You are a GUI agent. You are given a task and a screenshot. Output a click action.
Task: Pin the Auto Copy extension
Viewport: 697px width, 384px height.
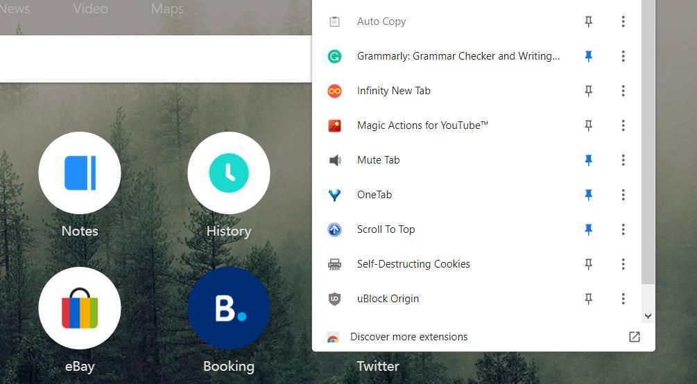pos(589,21)
